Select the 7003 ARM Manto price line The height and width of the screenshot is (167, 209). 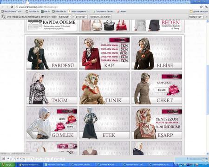click(115, 57)
